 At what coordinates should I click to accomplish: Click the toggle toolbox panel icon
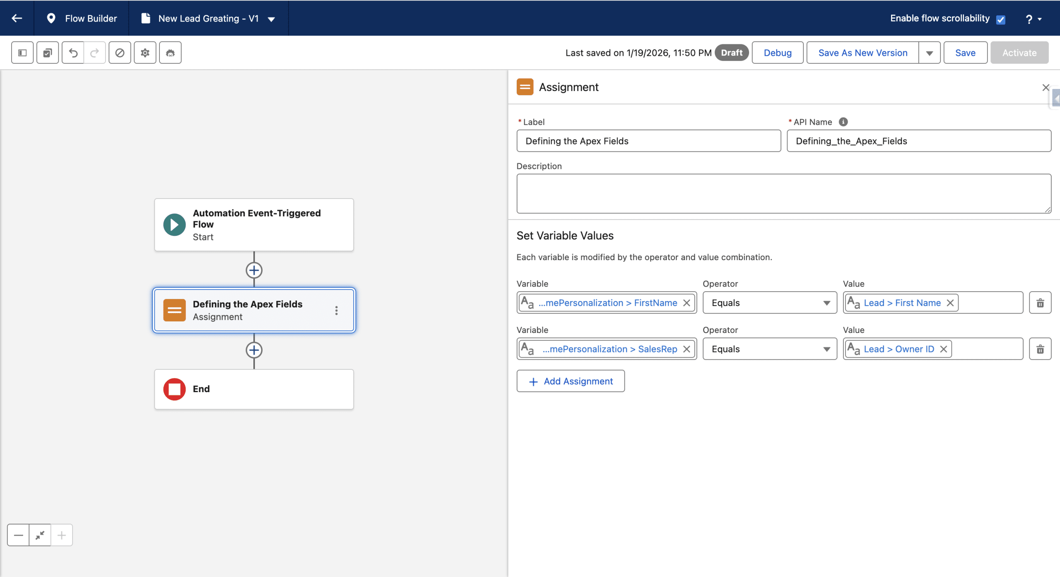[x=22, y=53]
